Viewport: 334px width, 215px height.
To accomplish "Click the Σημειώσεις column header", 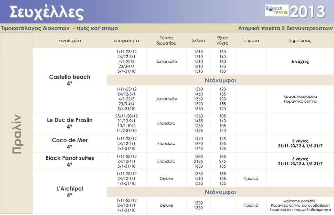I will click(300, 40).
